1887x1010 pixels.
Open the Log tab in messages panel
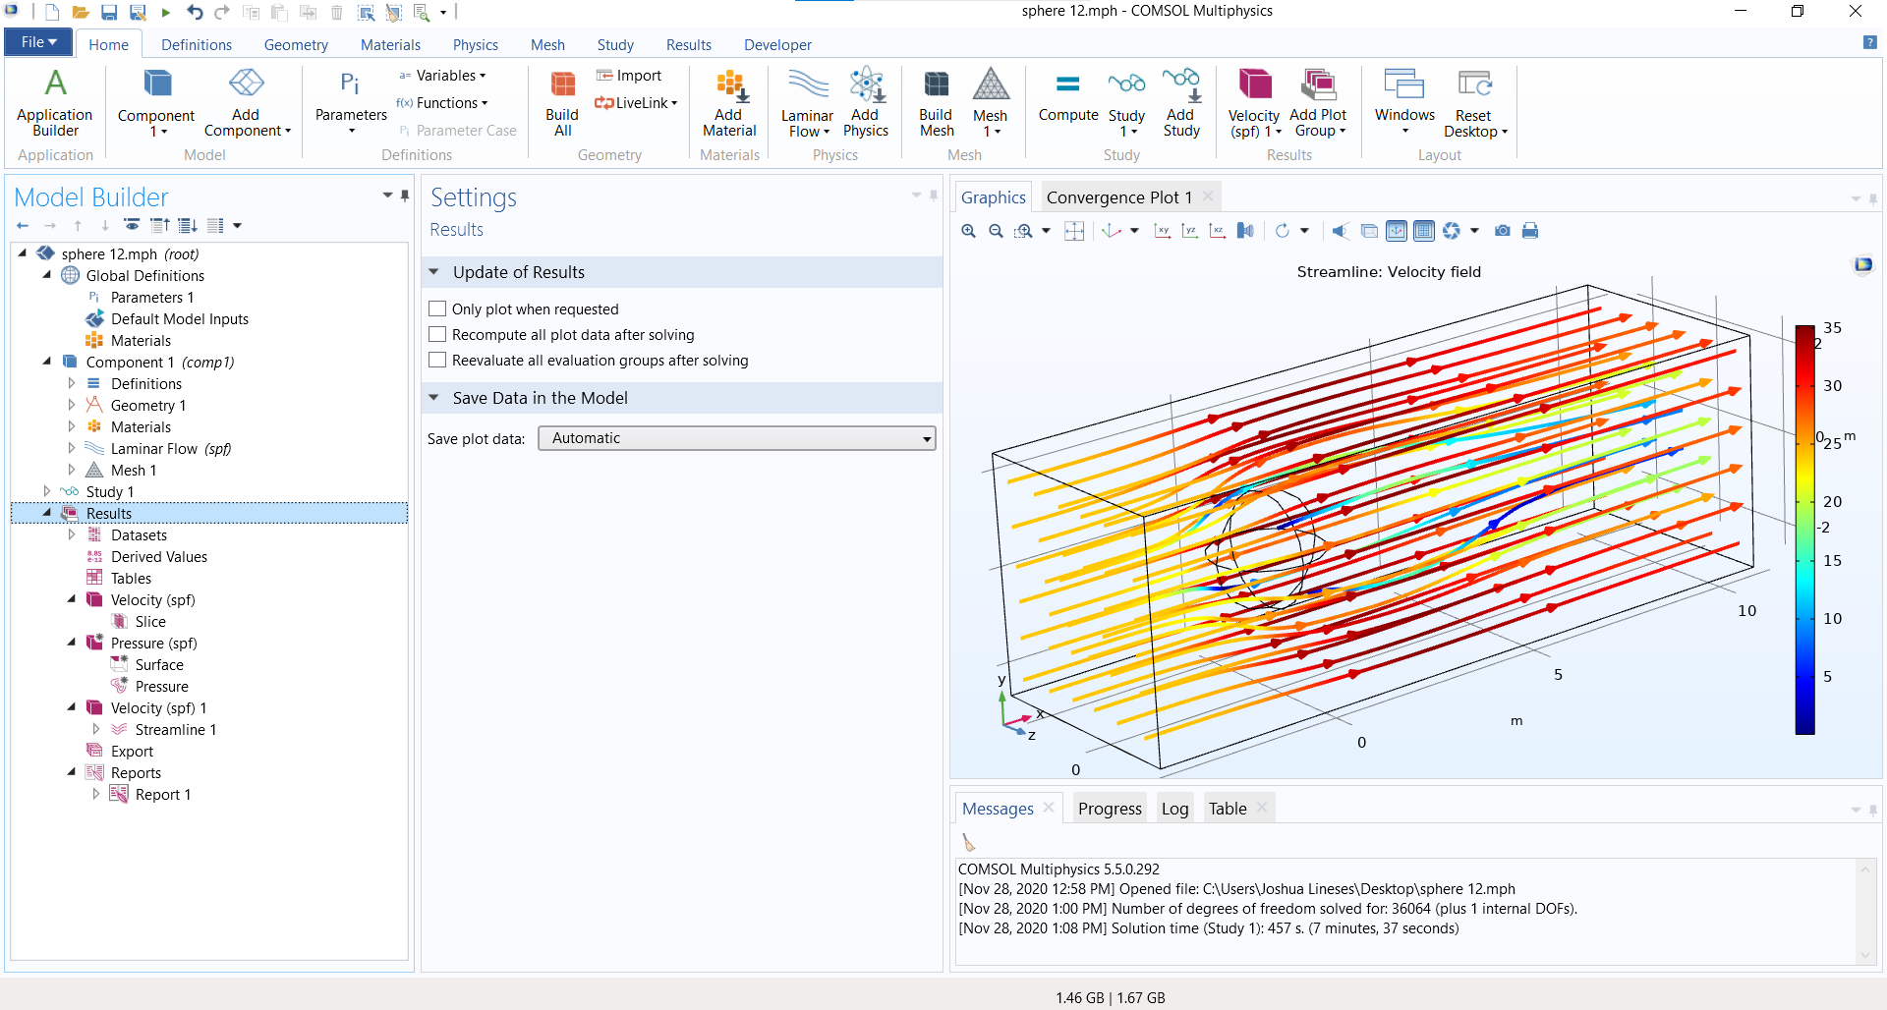(1174, 809)
